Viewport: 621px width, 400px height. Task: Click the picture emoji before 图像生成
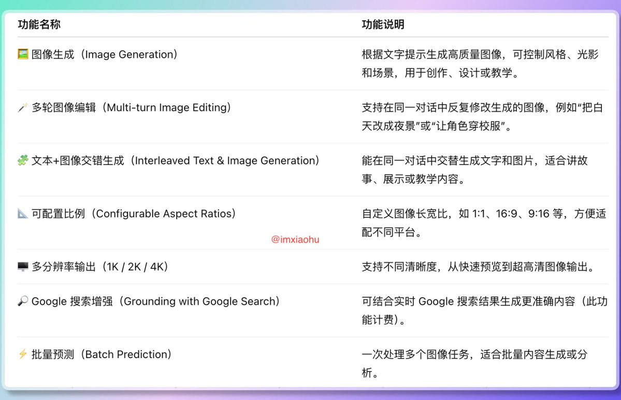23,54
